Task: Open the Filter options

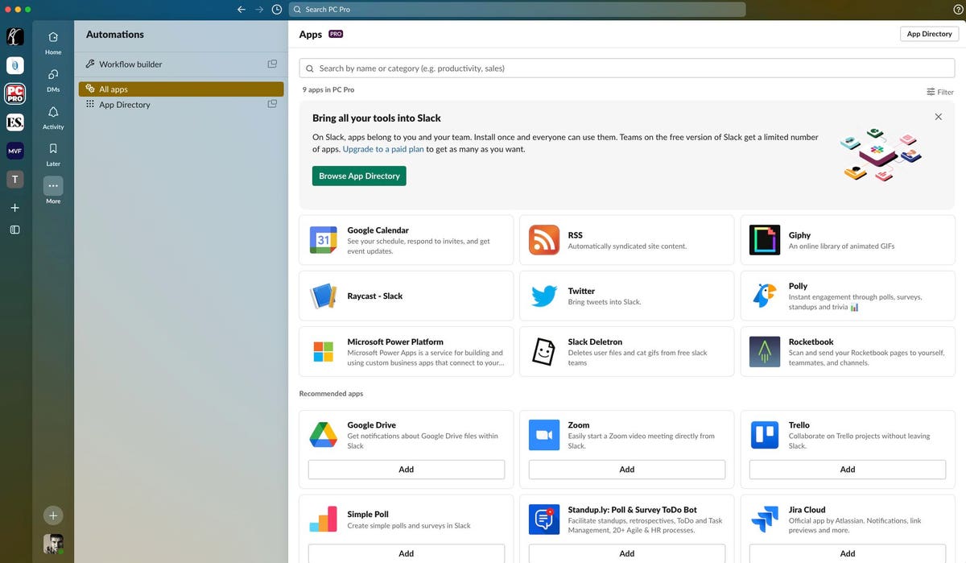Action: 939,92
